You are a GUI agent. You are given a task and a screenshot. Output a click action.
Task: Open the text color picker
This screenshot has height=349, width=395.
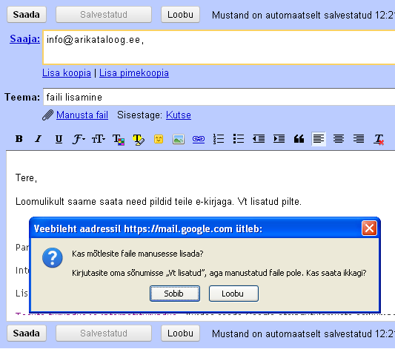(119, 139)
